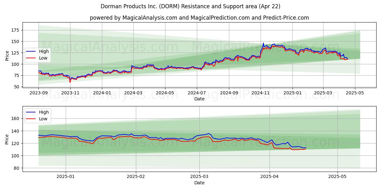
Task: Click the '2023-09' x-axis label in top chart
Action: 39,93
